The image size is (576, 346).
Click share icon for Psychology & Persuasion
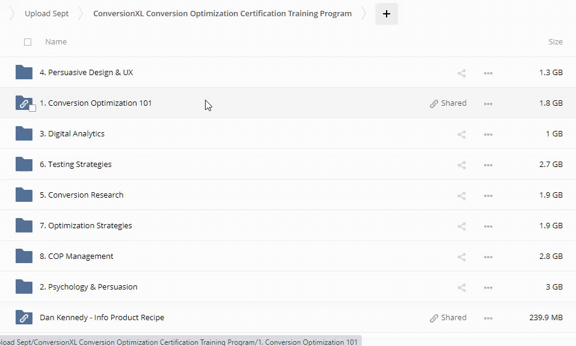[x=461, y=288]
